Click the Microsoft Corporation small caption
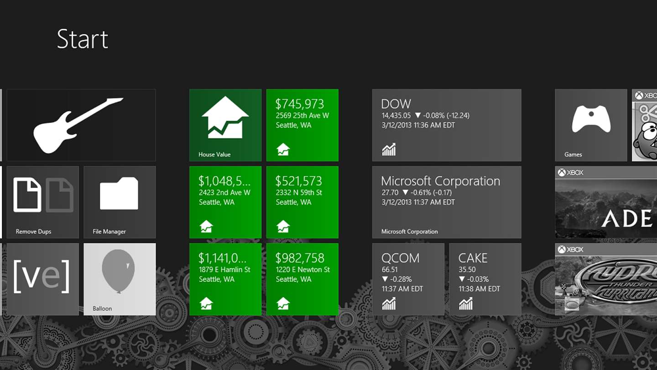This screenshot has height=370, width=657. point(410,232)
